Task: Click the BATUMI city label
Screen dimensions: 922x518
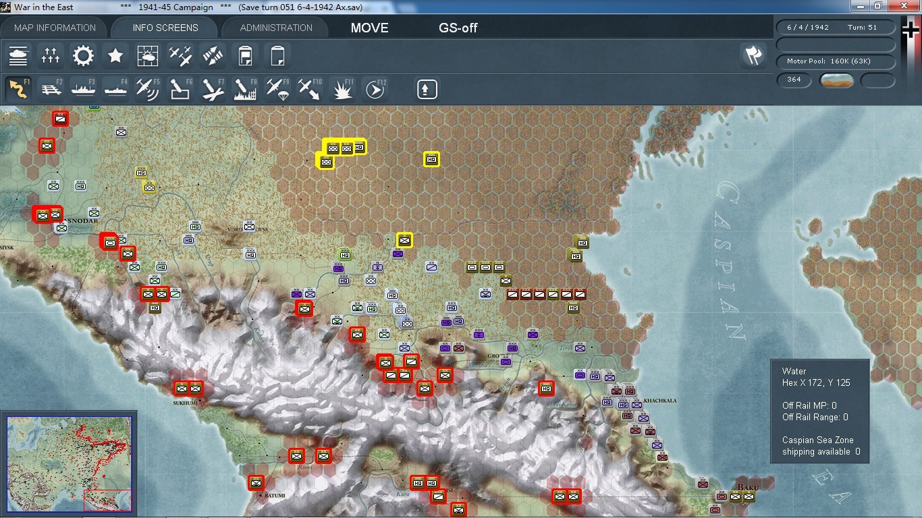Action: click(273, 495)
